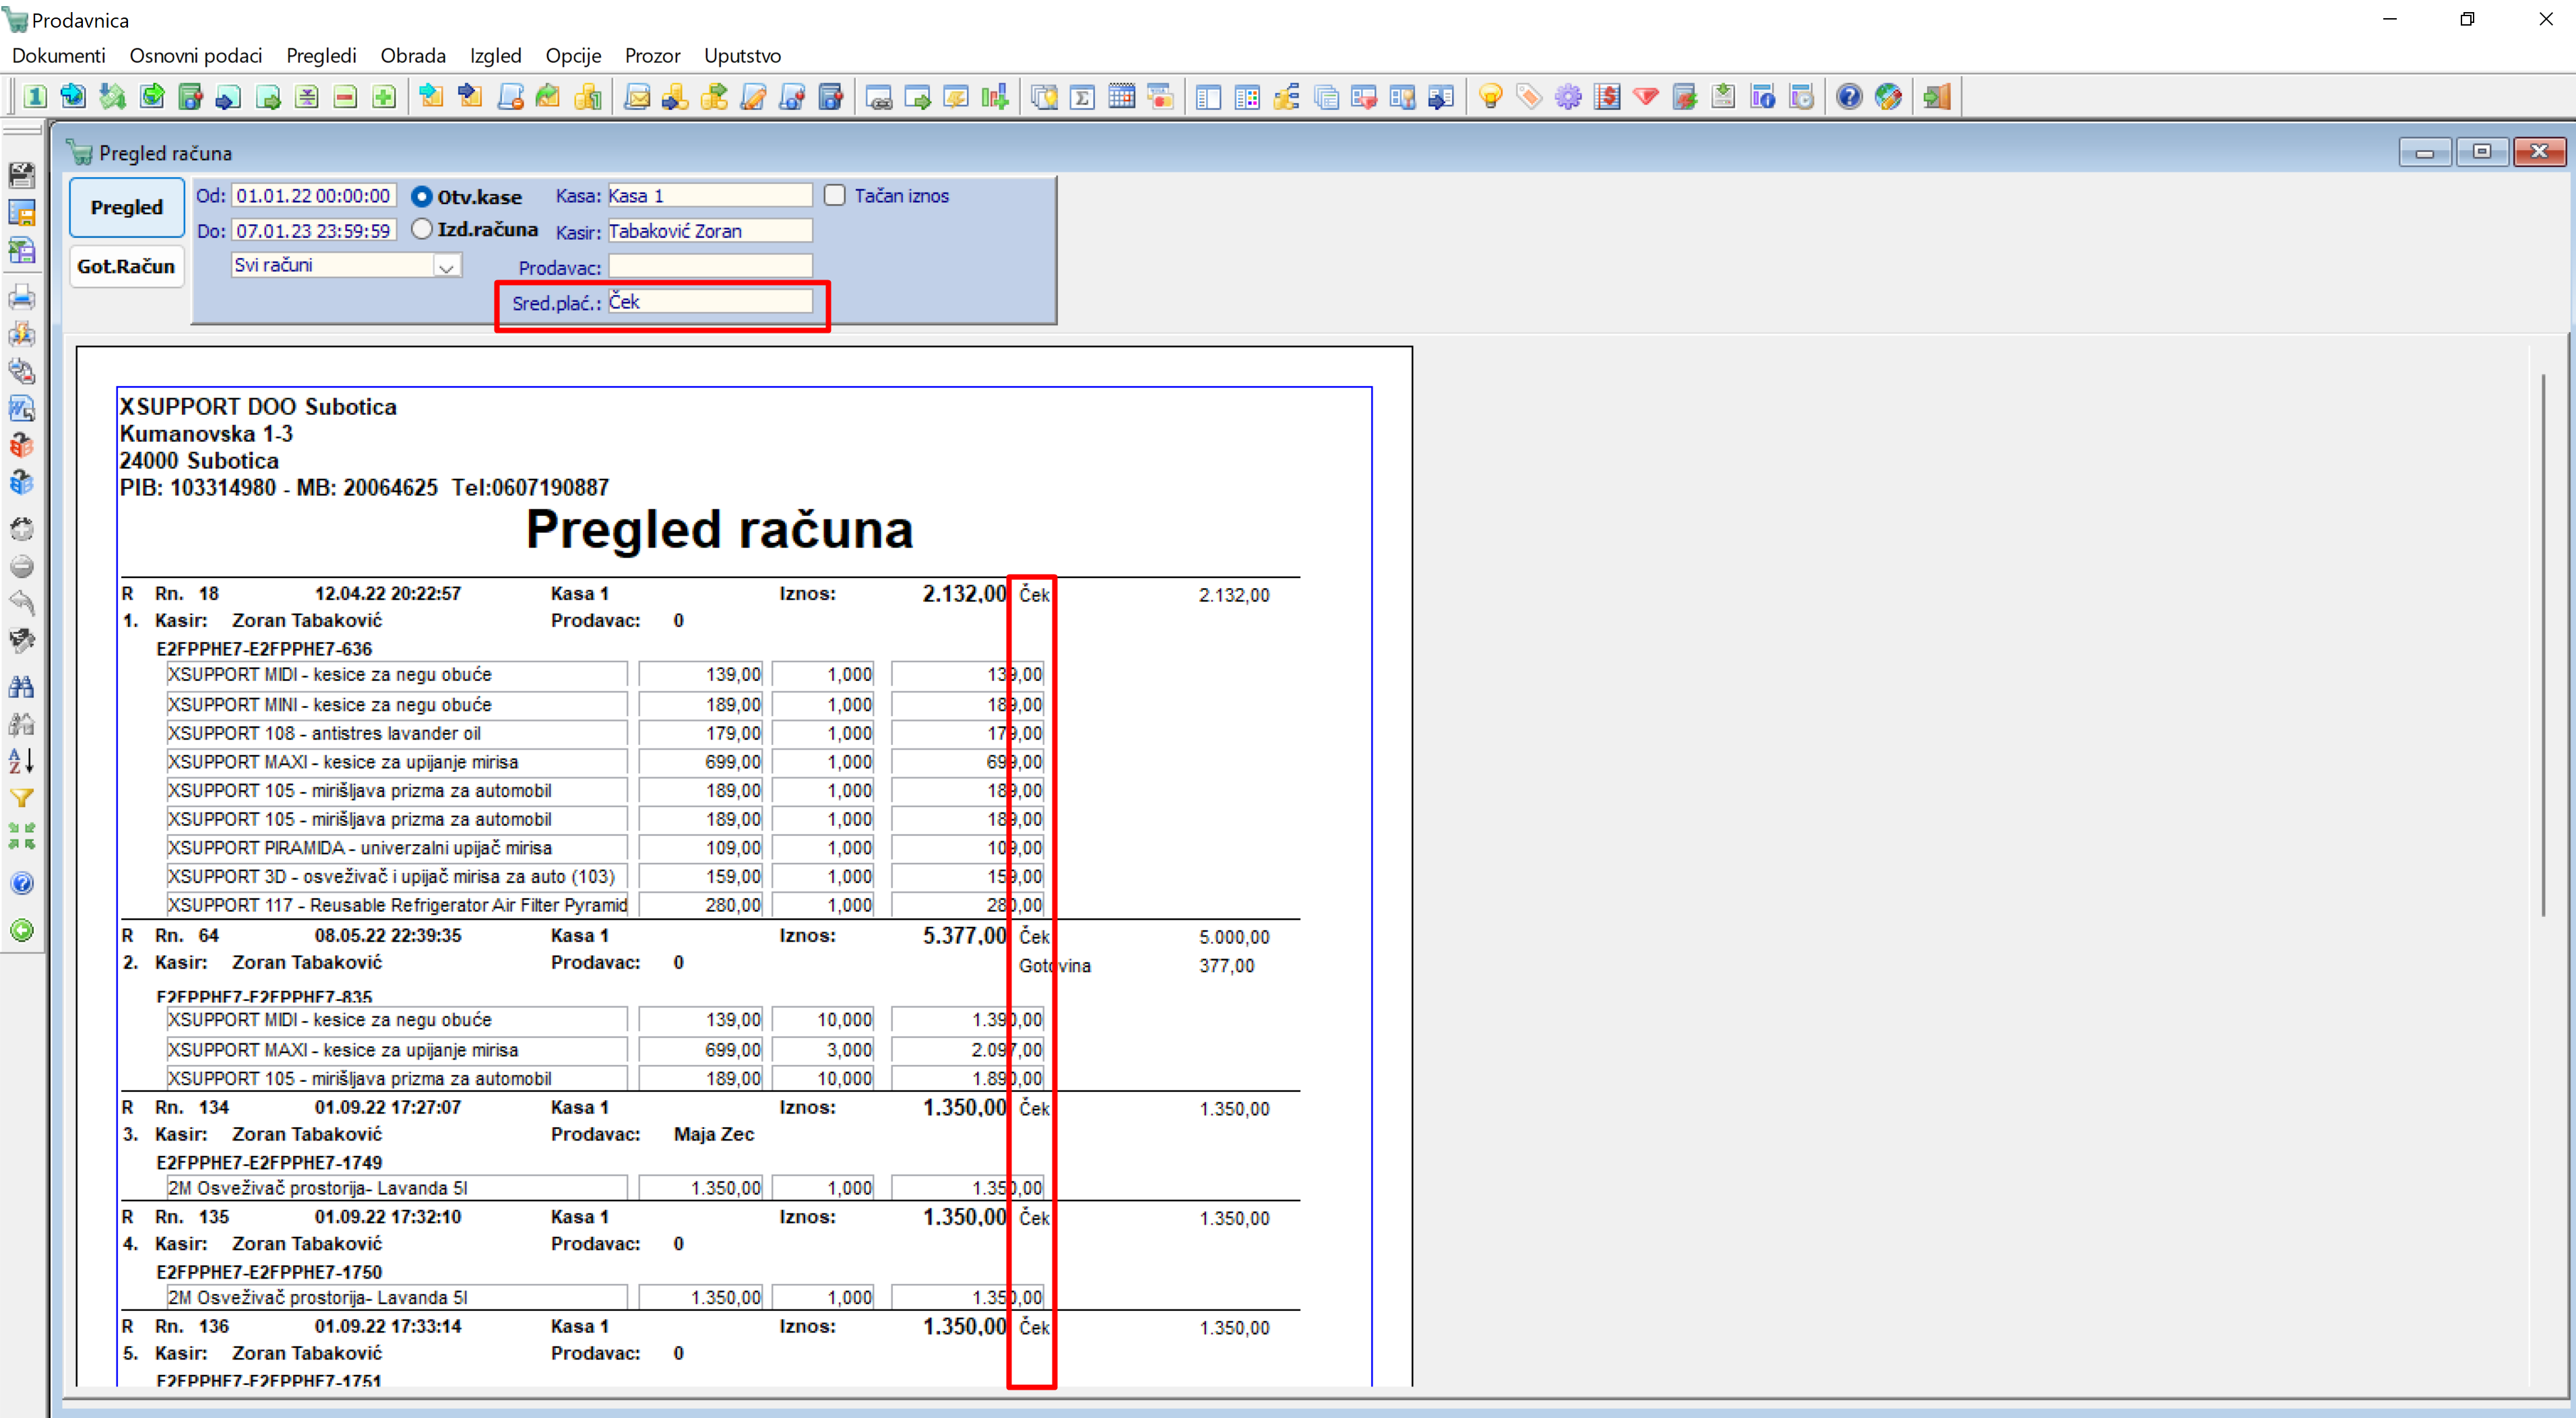2576x1418 pixels.
Task: Click the calendar grid toolbar icon
Action: [x=1121, y=97]
